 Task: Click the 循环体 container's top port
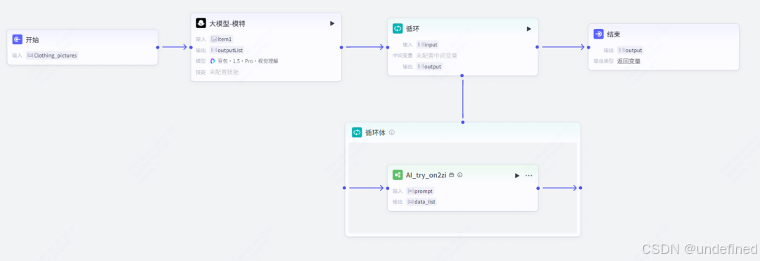tap(463, 122)
